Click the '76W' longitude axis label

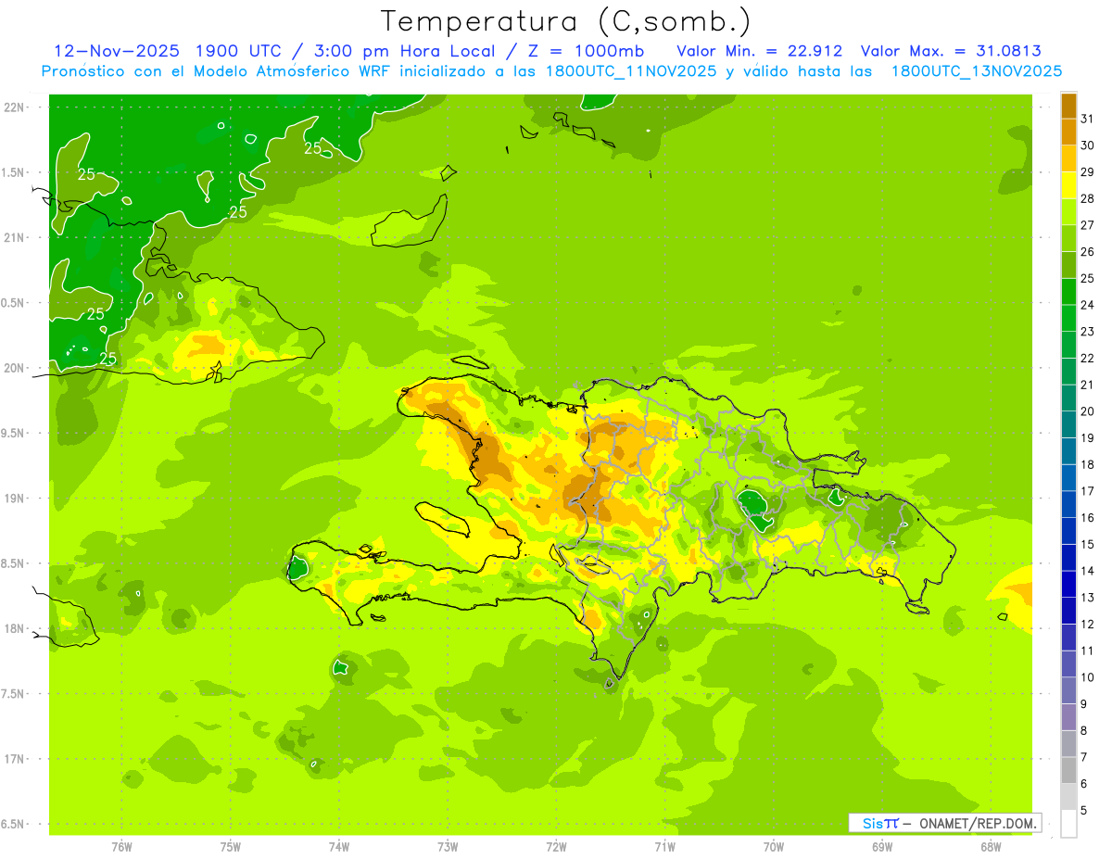121,846
